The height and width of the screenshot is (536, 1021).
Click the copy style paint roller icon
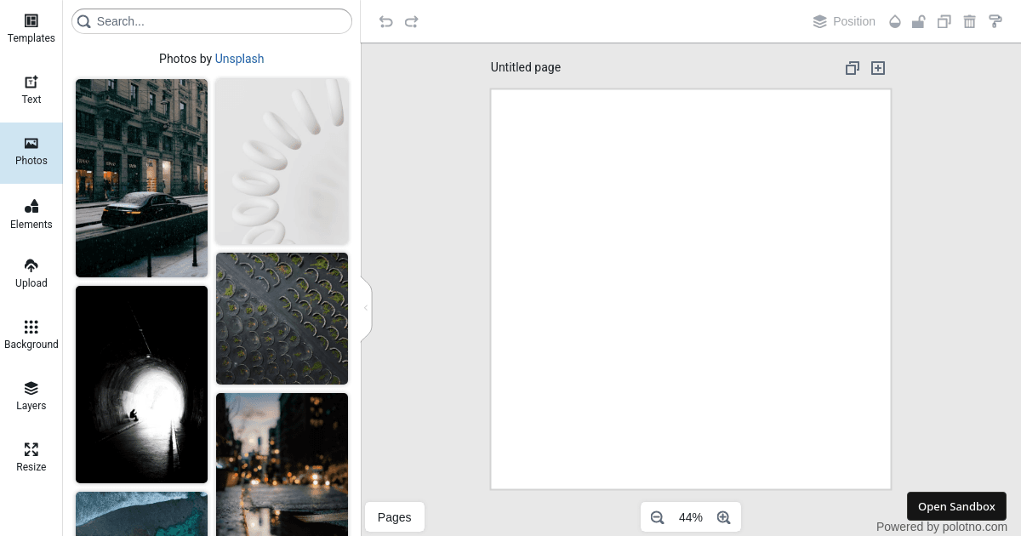coord(995,21)
